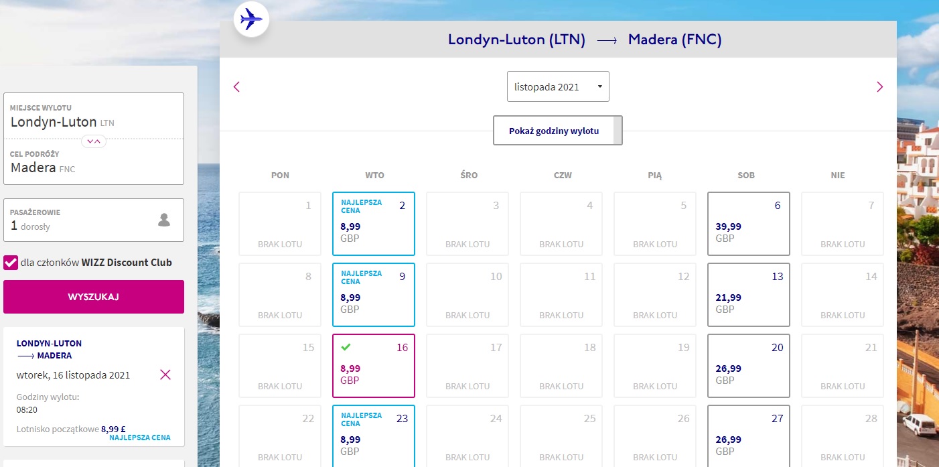Click 'wtorek, 16 listopada 2021' summary text

pos(74,375)
